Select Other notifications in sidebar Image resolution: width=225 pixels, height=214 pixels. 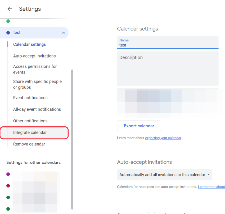pyautogui.click(x=30, y=121)
